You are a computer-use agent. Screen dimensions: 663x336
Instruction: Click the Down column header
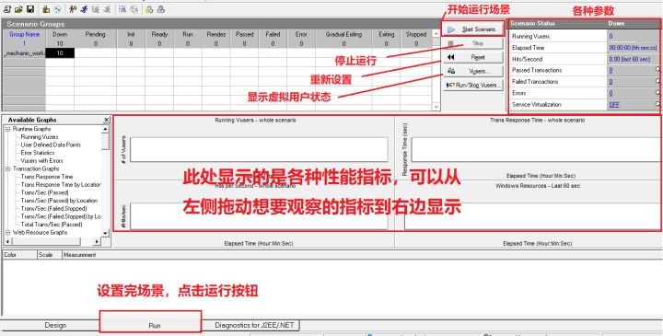pos(60,34)
